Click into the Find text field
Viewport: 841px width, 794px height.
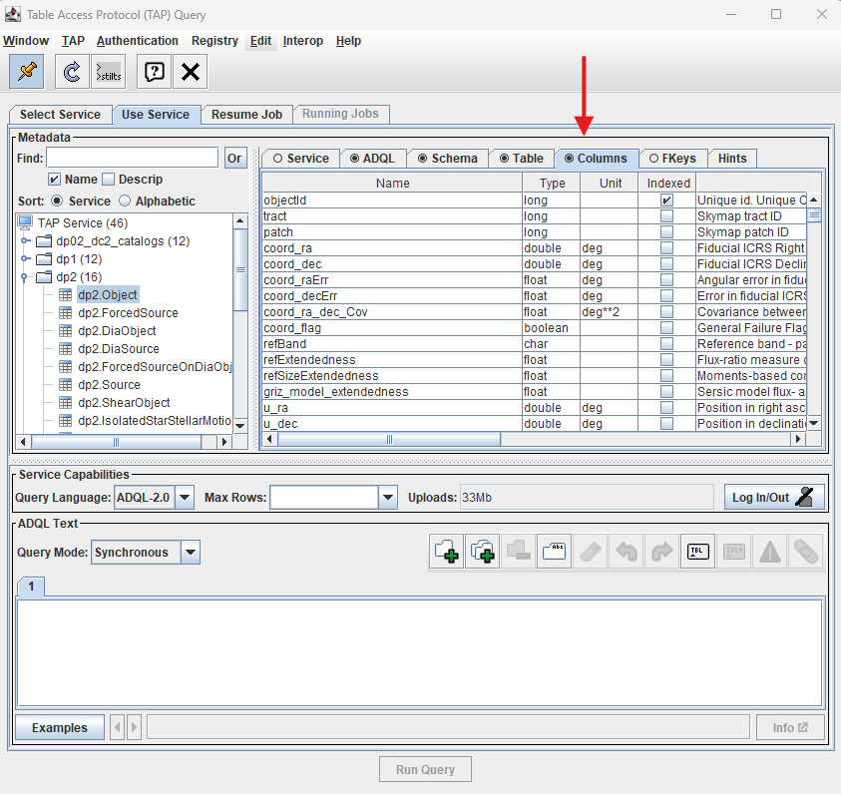tap(132, 159)
